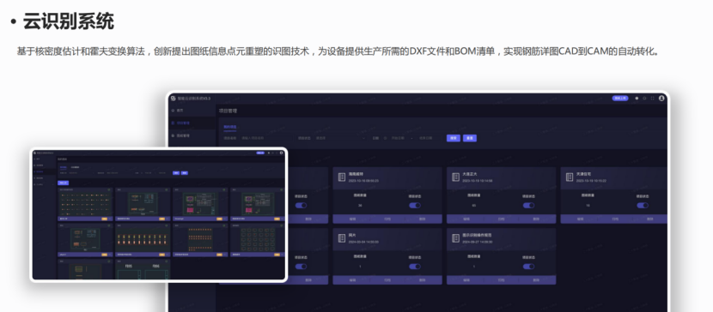
Task: Click the document icon on 网片 card
Action: click(342, 238)
